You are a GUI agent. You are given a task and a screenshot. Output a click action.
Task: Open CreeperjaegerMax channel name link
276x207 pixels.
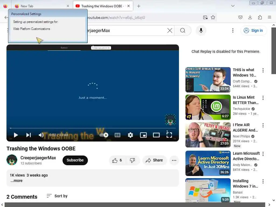[x=38, y=158]
